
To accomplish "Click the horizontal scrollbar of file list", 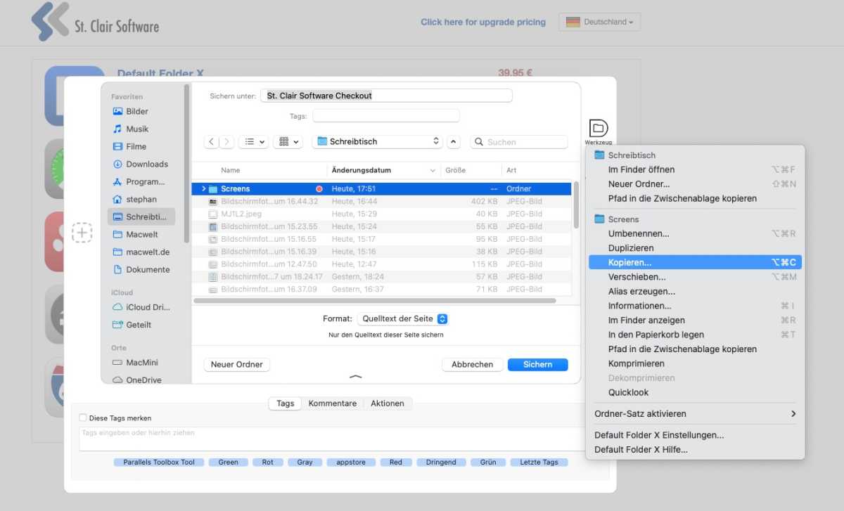I will pyautogui.click(x=374, y=300).
